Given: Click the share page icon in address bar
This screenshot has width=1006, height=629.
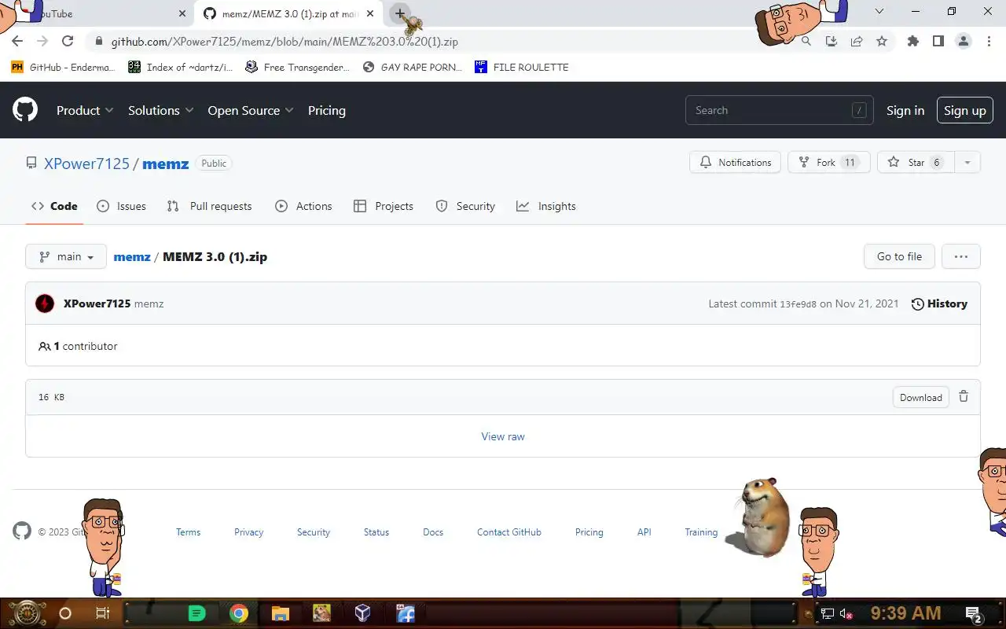Looking at the screenshot, I should (x=857, y=42).
